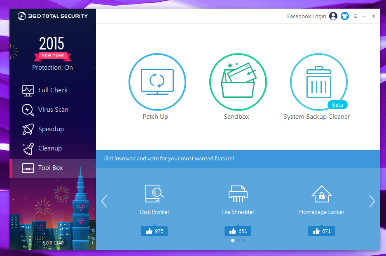Open the Patch Up tool icon
Image resolution: width=386 pixels, height=256 pixels.
[x=157, y=82]
